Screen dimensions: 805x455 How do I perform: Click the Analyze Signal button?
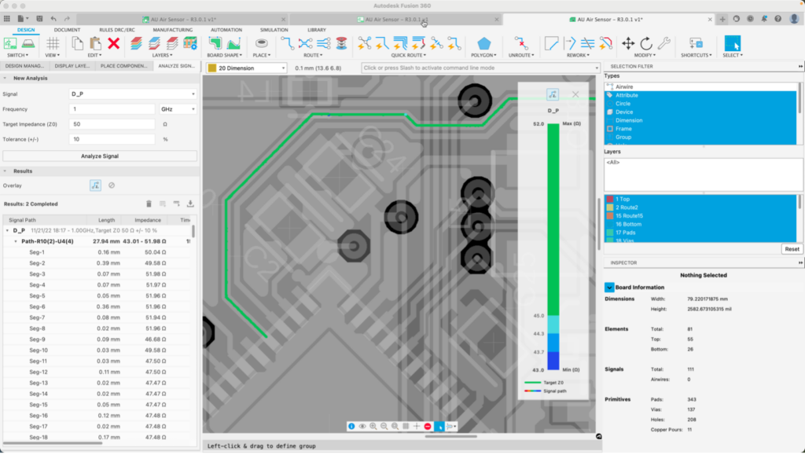[100, 156]
